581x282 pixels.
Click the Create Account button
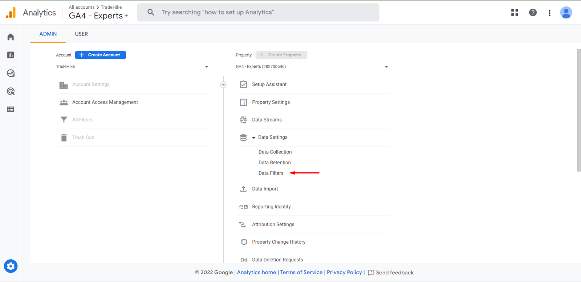(x=101, y=55)
